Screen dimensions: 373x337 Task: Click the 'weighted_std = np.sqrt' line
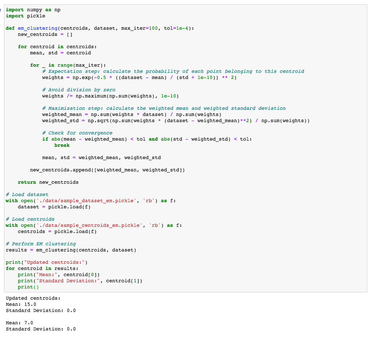pos(176,121)
